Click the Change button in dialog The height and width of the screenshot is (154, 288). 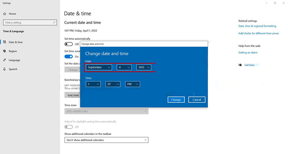tap(176, 99)
